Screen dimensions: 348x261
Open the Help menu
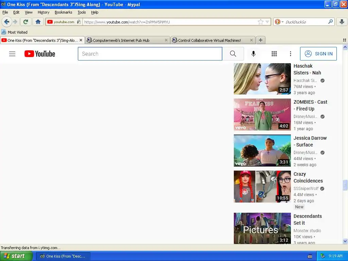[95, 12]
